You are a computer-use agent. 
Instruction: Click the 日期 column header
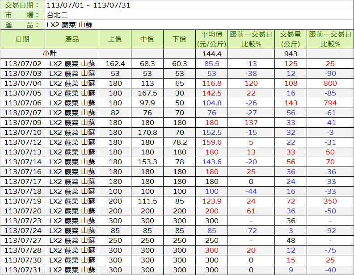point(22,39)
